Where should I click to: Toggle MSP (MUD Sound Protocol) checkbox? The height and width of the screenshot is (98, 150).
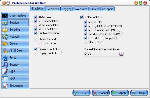85,26
